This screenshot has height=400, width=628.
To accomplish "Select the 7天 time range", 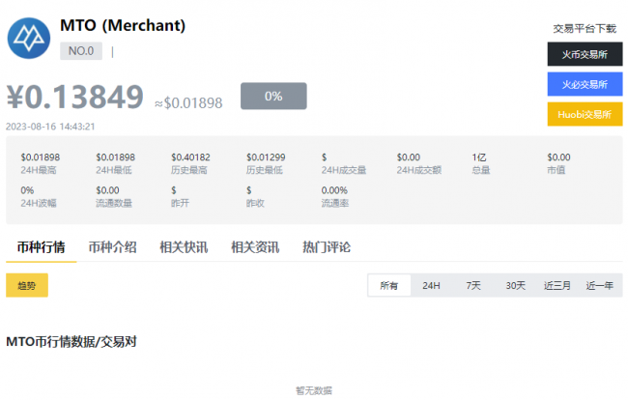I will (473, 285).
